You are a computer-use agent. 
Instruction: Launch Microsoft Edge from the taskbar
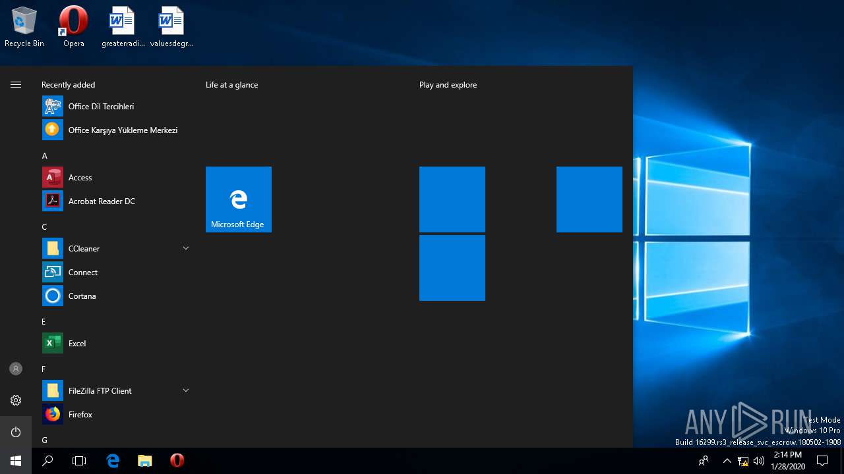point(113,461)
